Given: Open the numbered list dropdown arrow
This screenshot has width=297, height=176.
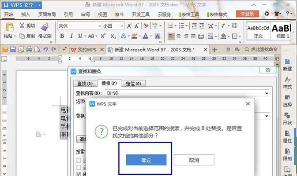Looking at the screenshot, I should pyautogui.click(x=187, y=26).
